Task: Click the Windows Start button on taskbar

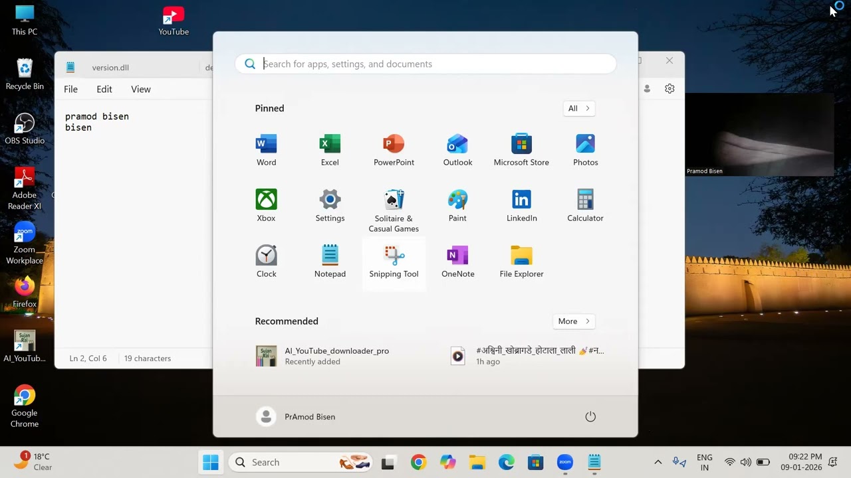Action: (211, 462)
